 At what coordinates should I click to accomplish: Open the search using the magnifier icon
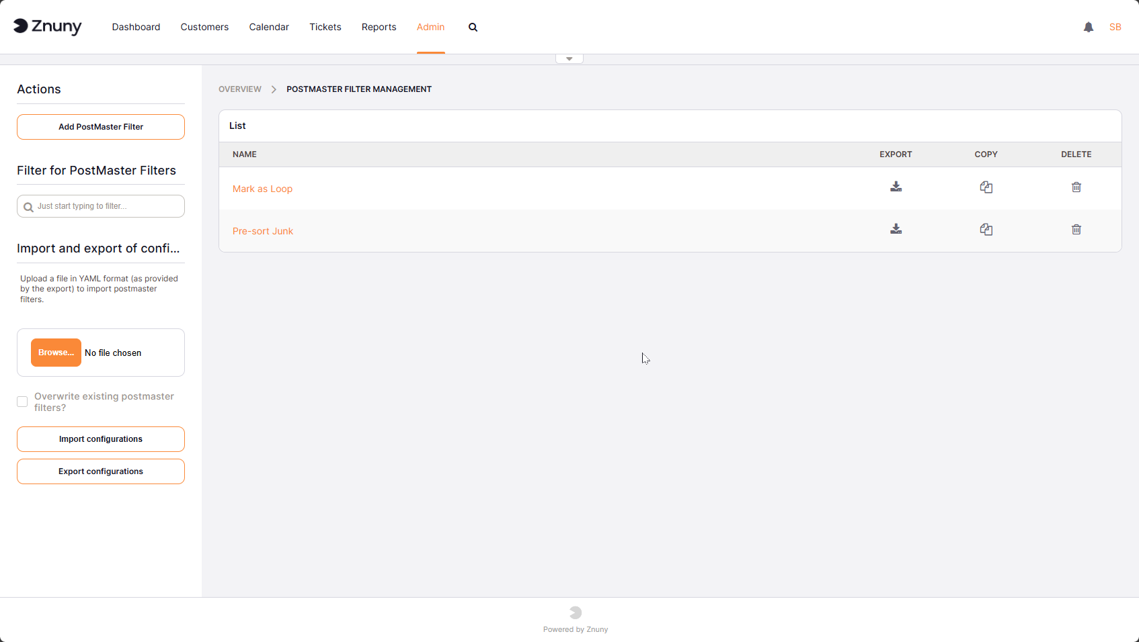(x=473, y=27)
